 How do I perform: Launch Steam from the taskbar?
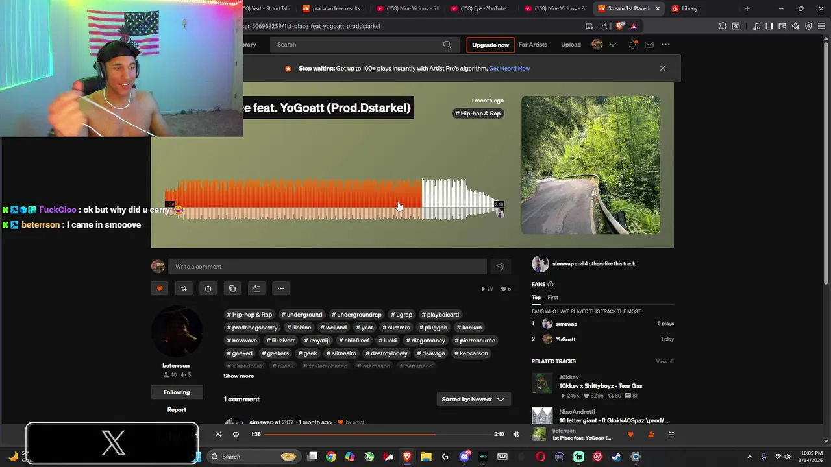616,457
